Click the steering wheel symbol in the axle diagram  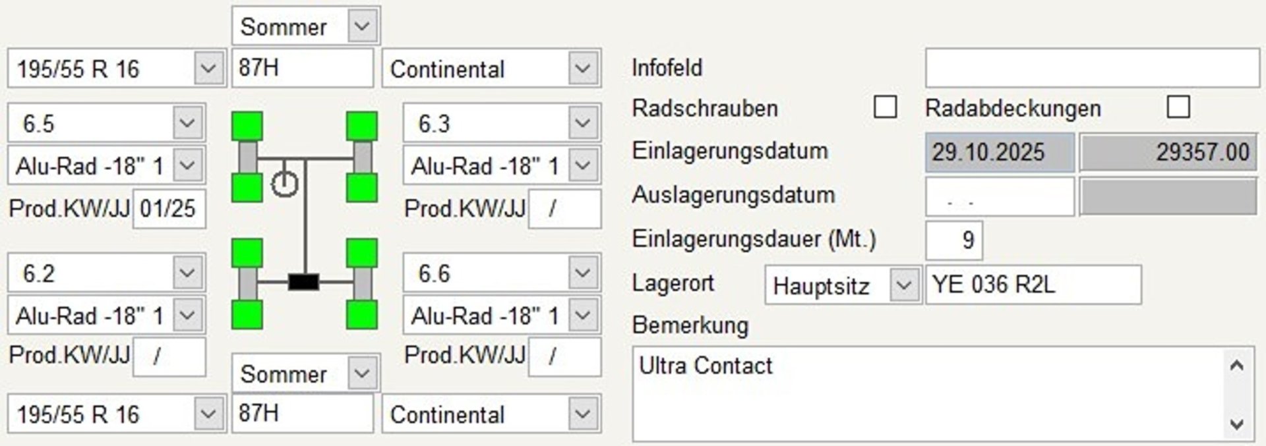pos(284,184)
